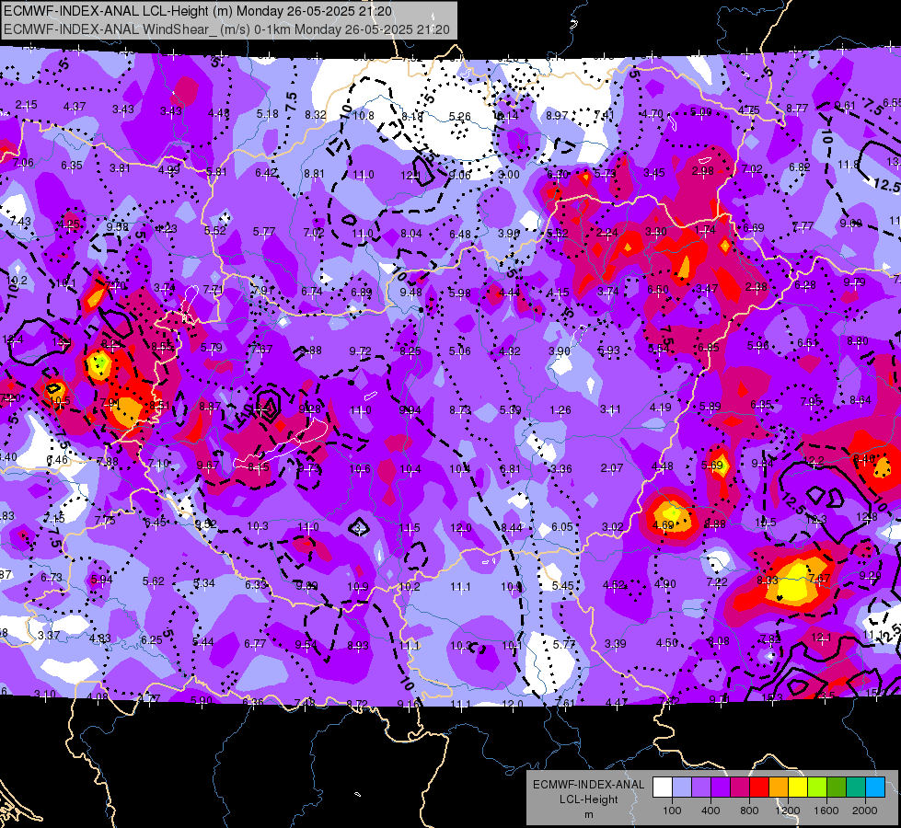The height and width of the screenshot is (828, 901).
Task: Click the 2000 legend scale label
Action: 864,811
